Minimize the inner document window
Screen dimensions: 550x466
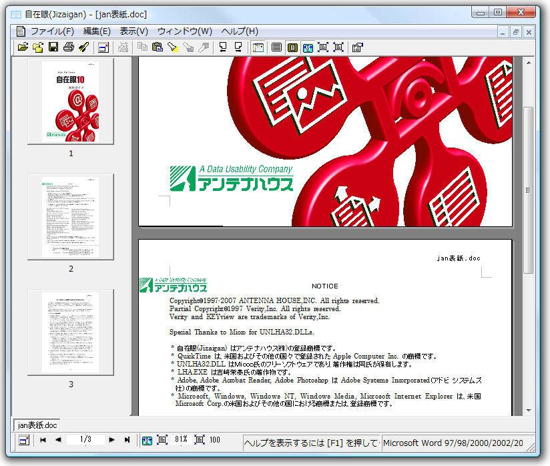coord(503,32)
